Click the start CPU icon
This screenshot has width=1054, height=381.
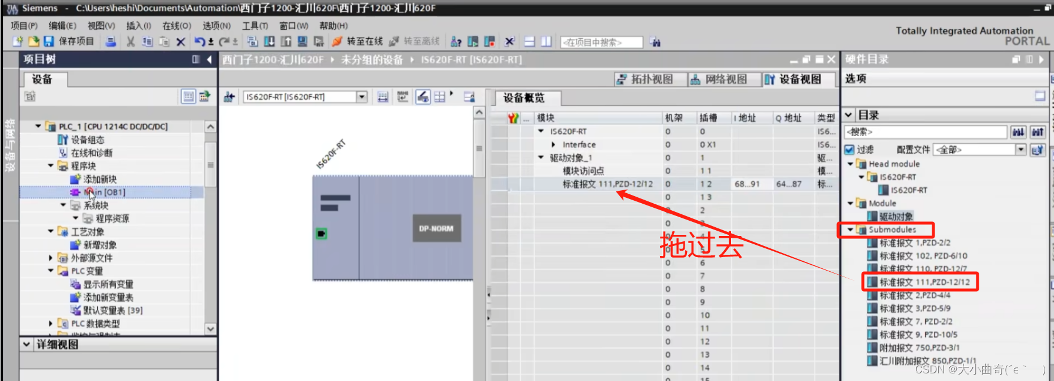click(473, 41)
